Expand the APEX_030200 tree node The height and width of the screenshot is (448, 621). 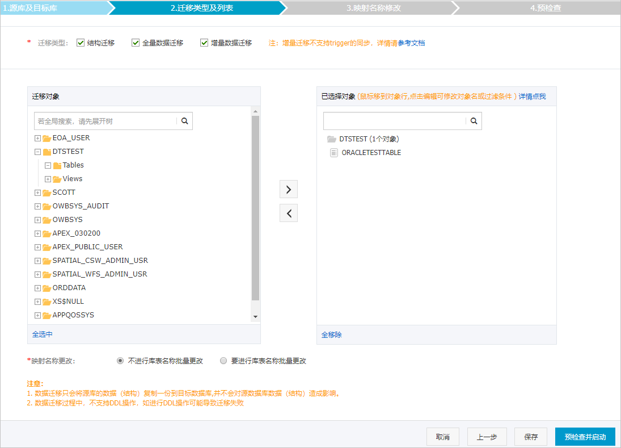[37, 233]
